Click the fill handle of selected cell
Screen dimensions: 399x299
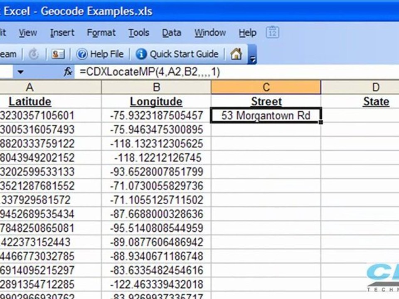(320, 122)
